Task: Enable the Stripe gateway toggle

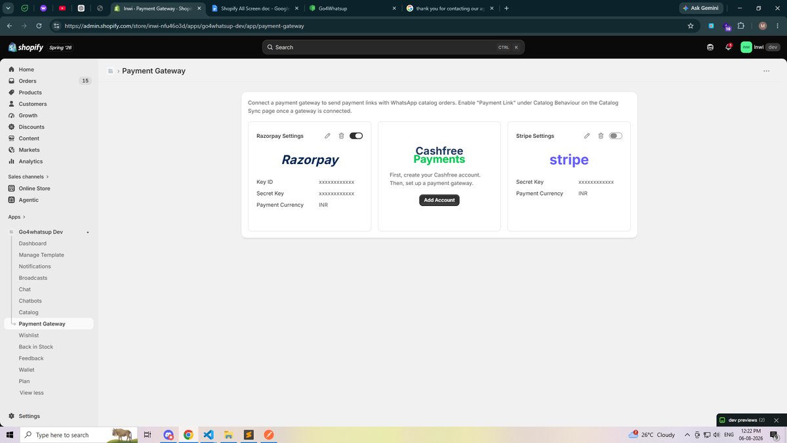Action: [616, 136]
